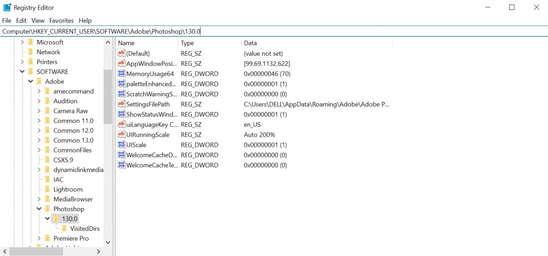
Task: Select the Common 12.0 key
Action: [73, 131]
